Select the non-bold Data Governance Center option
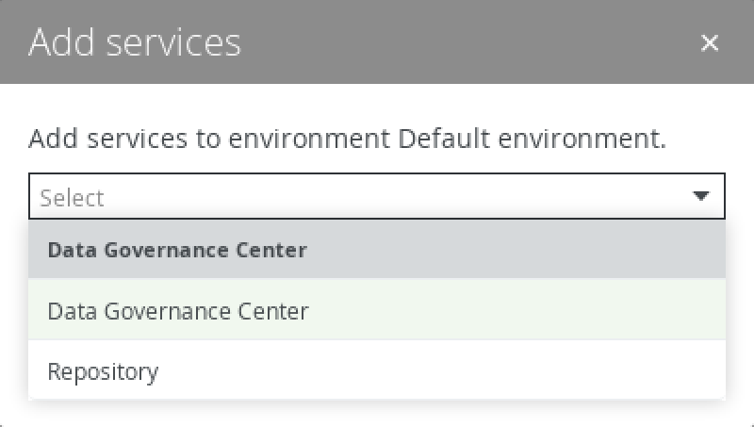Viewport: 754px width, 427px height. (x=178, y=310)
